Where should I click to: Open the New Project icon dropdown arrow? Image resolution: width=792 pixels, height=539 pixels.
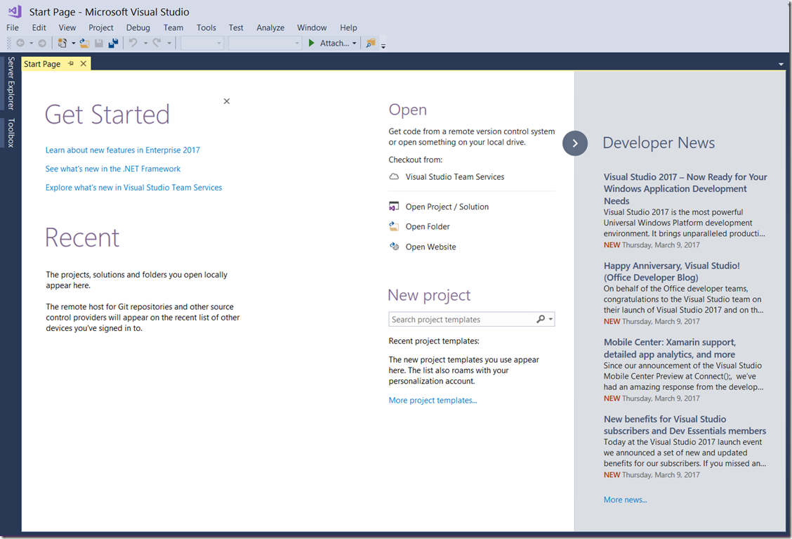[73, 44]
